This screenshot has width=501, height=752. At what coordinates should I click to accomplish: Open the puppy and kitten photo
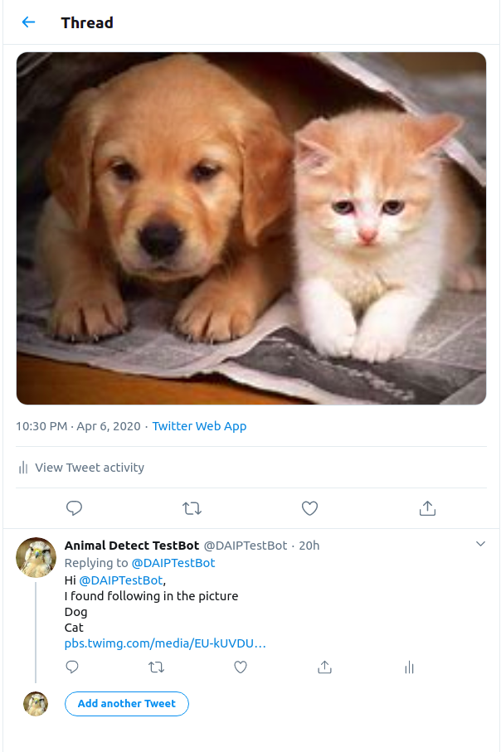click(x=250, y=228)
